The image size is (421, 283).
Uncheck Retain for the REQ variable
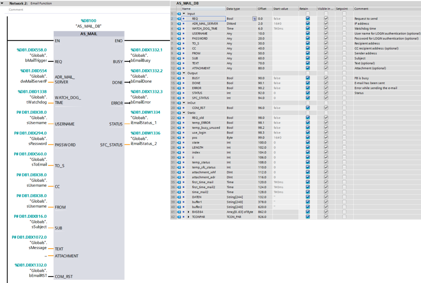click(x=307, y=19)
